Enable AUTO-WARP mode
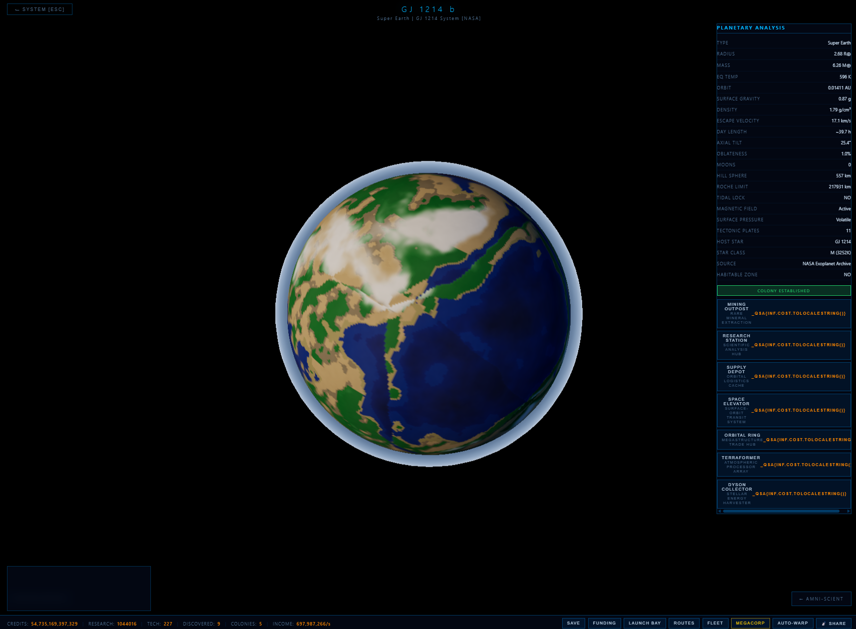 (793, 623)
